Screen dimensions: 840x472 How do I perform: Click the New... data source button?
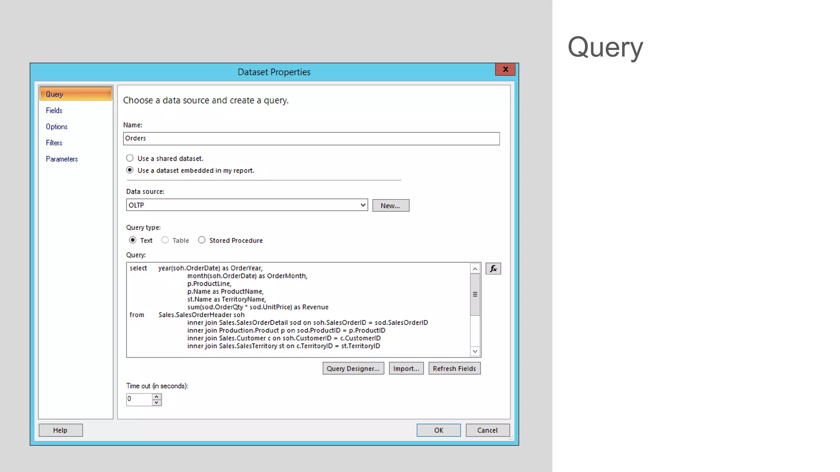click(x=390, y=206)
